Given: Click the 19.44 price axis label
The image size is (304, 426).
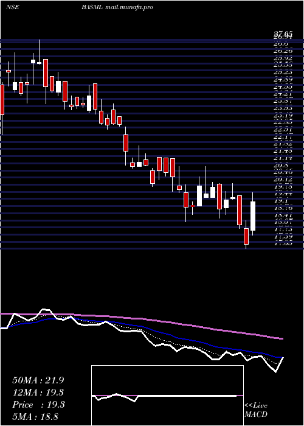Looking at the screenshot, I should (x=283, y=194).
